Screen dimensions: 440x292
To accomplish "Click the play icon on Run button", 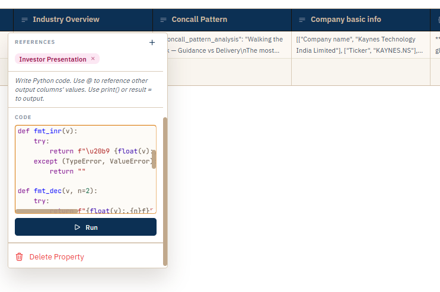I will (x=77, y=227).
